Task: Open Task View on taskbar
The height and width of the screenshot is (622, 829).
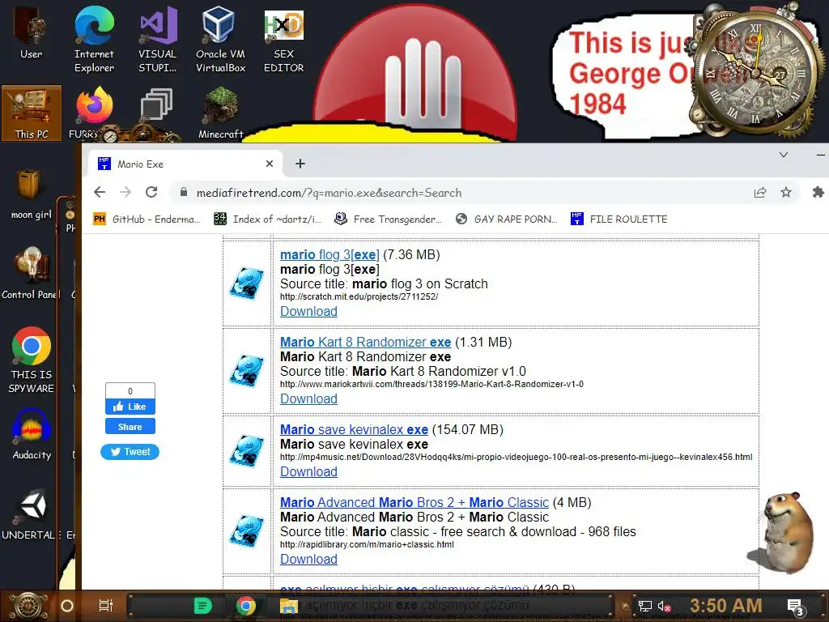Action: 106,606
